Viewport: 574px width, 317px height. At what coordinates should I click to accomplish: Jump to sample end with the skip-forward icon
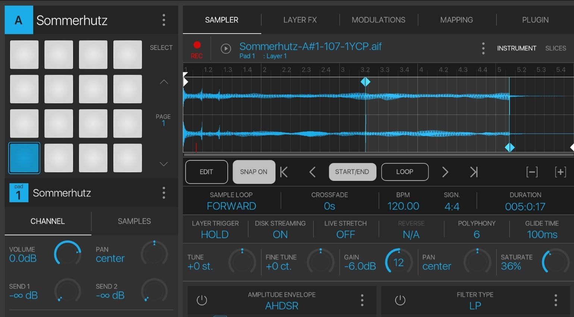click(473, 172)
